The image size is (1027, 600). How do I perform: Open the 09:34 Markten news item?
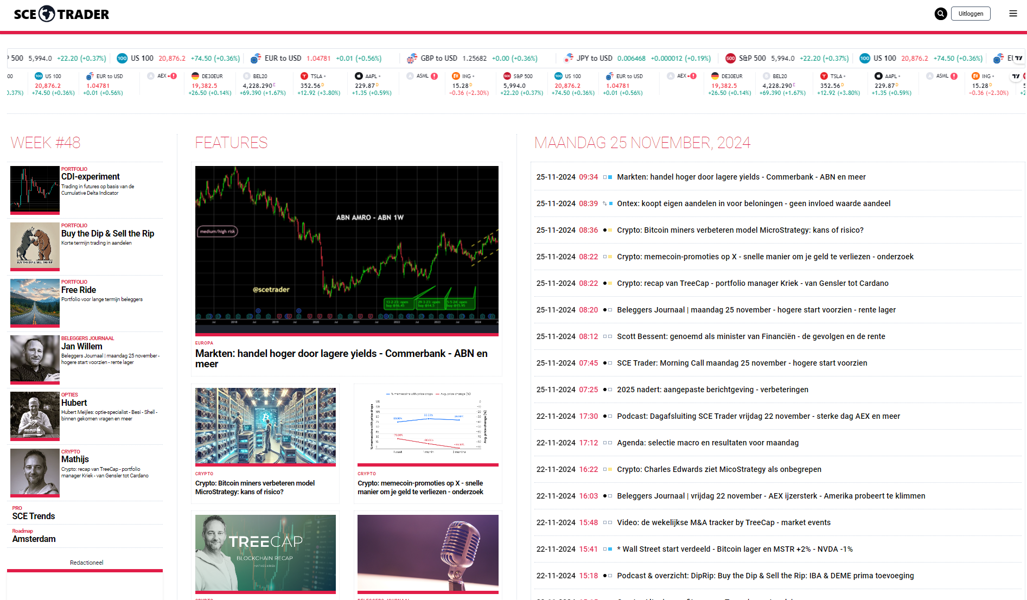pos(741,177)
